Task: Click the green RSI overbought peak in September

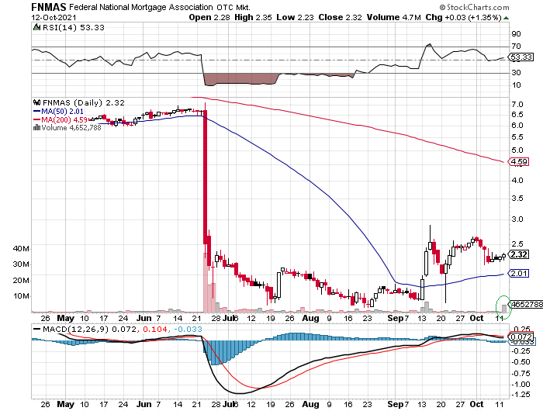Action: click(x=429, y=45)
